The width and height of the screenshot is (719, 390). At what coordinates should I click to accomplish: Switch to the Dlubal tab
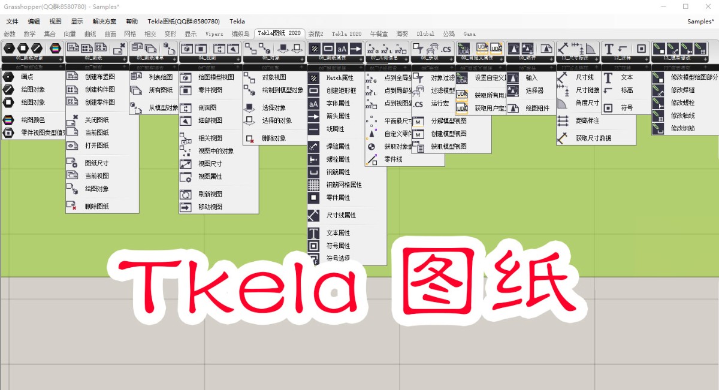click(x=425, y=34)
